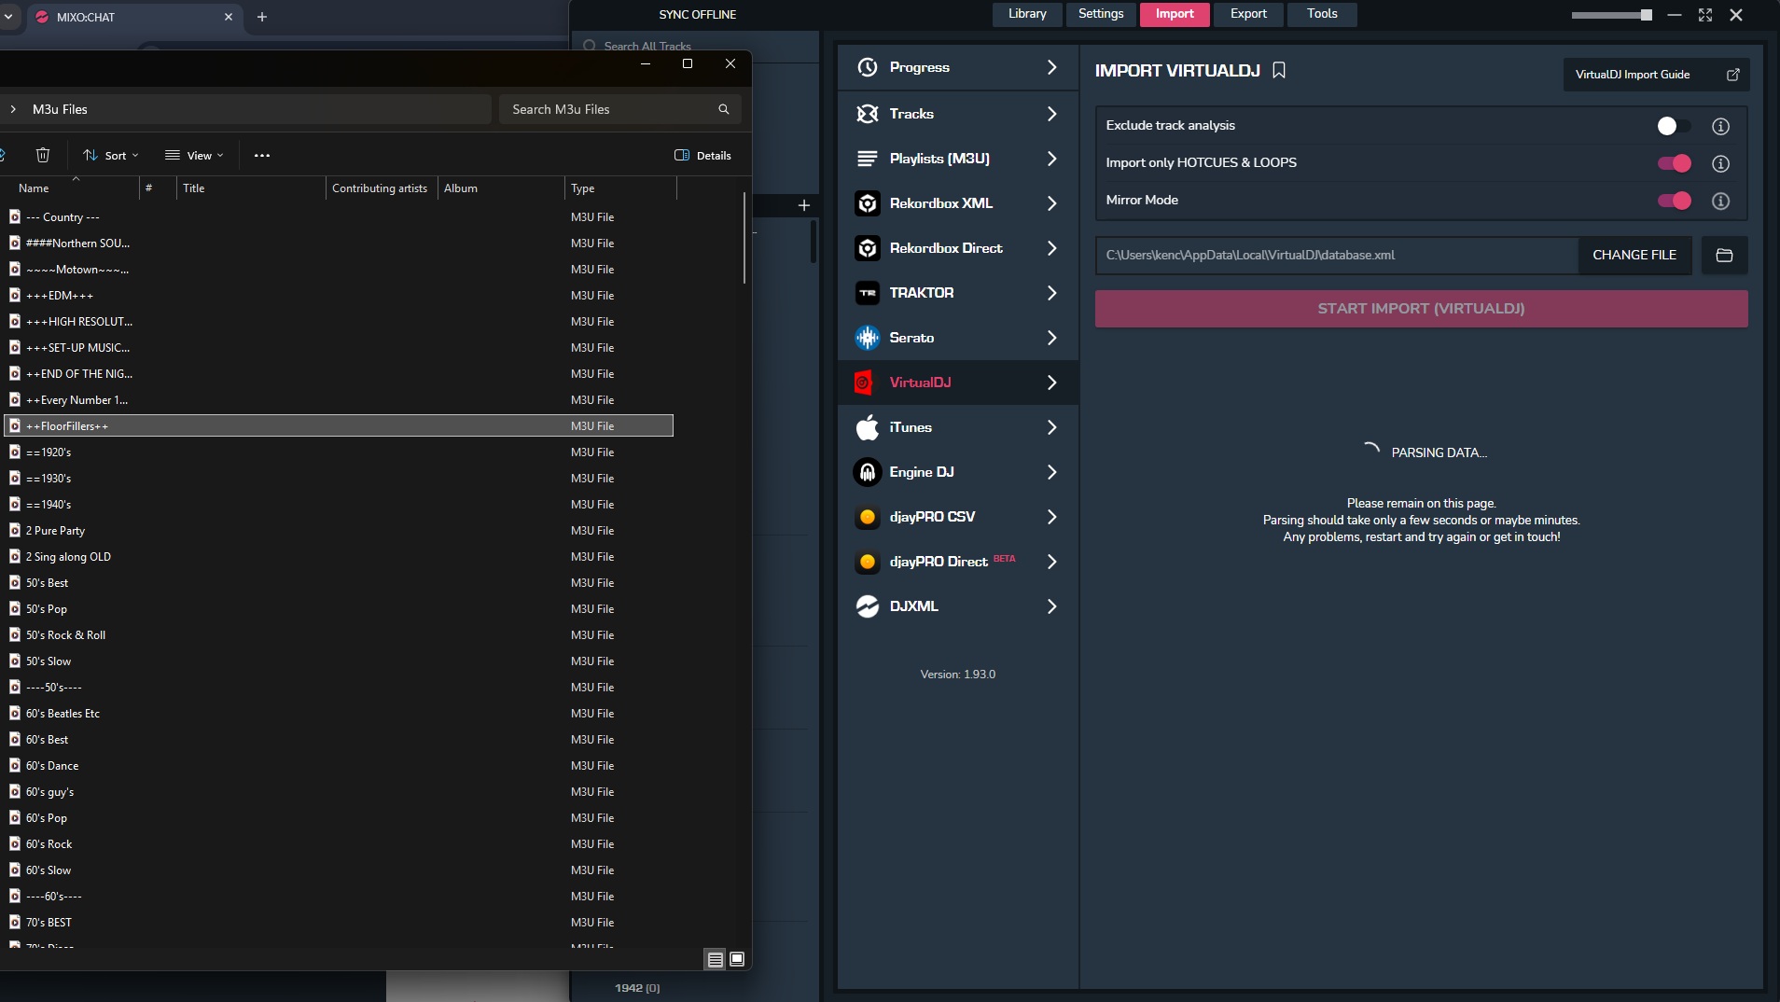Expand the Tracks section chevron
1780x1002 pixels.
pyautogui.click(x=1051, y=114)
